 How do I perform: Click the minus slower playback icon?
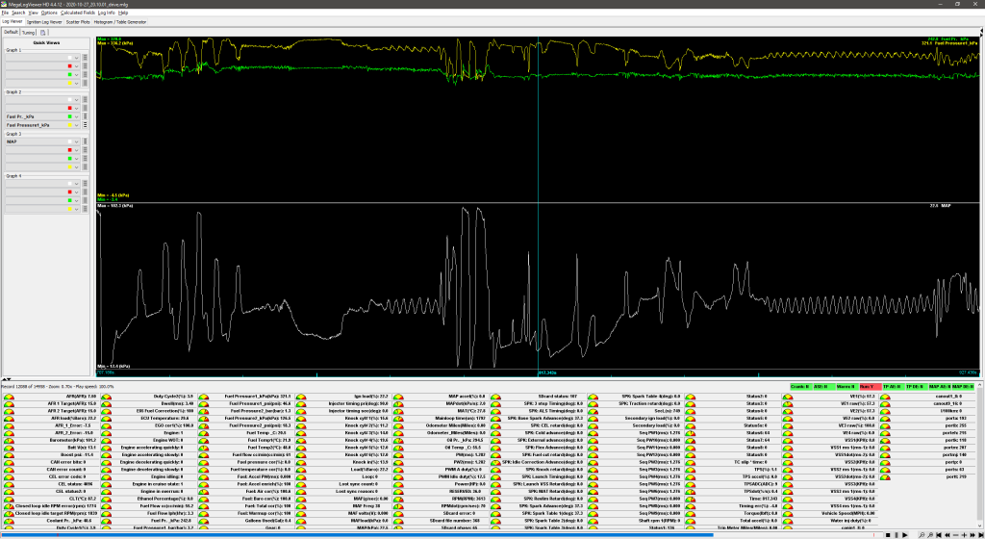tap(955, 535)
